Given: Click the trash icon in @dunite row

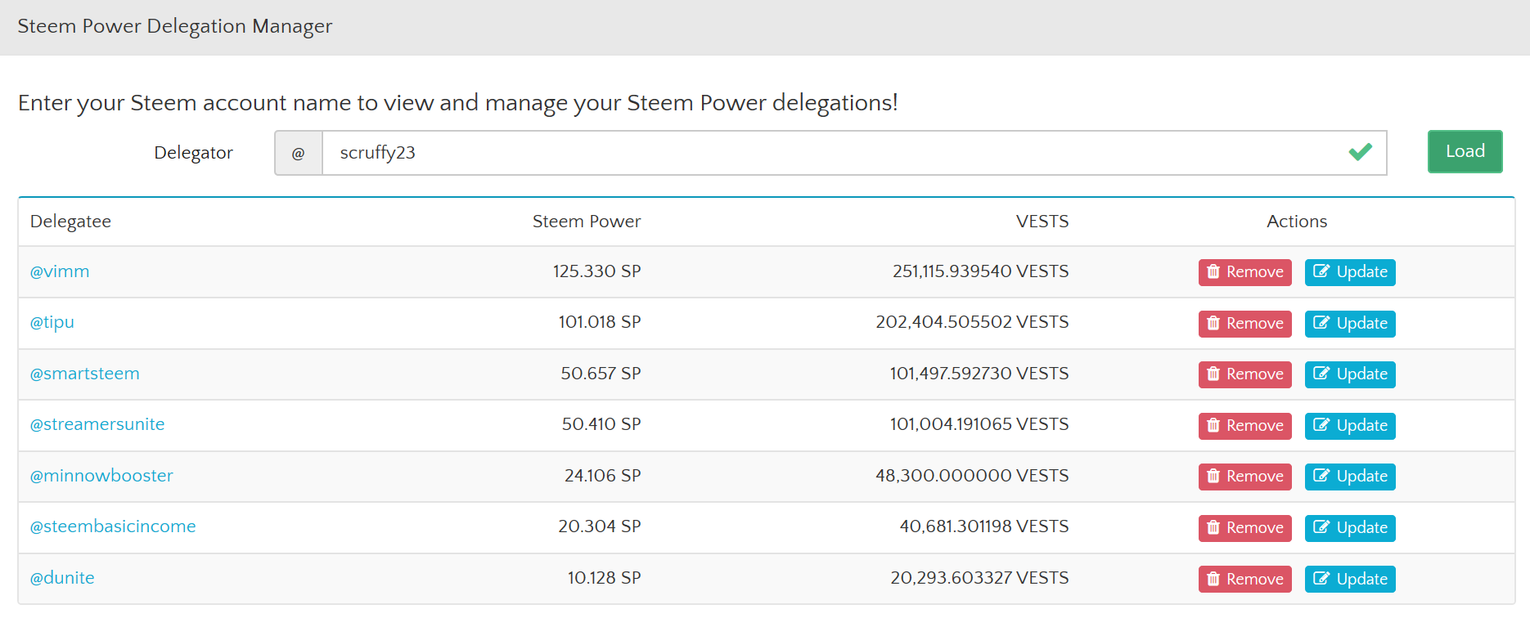Looking at the screenshot, I should pos(1213,579).
